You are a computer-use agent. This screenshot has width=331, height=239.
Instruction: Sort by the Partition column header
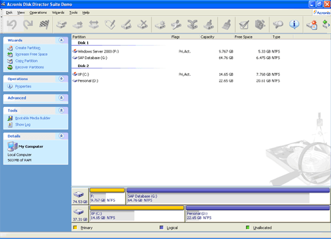click(x=121, y=37)
